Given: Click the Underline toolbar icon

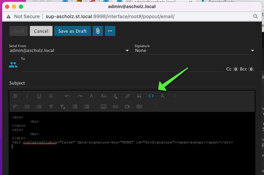Looking at the screenshot, I should [x=39, y=96].
